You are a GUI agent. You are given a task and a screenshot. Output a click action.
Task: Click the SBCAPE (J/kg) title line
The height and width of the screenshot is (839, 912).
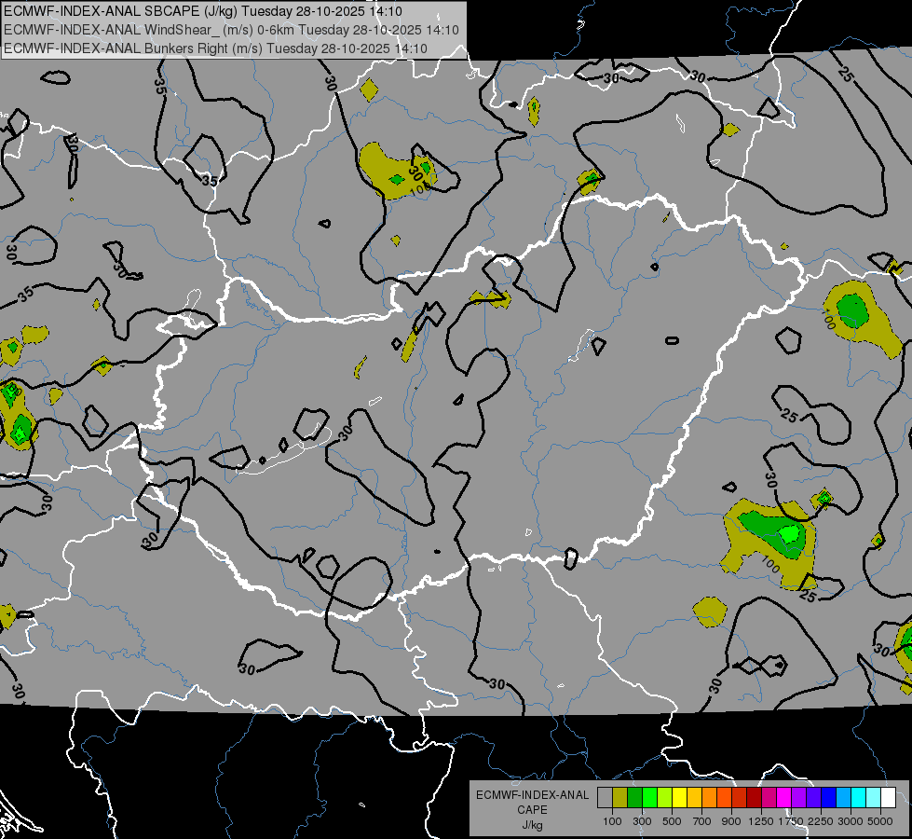click(203, 11)
